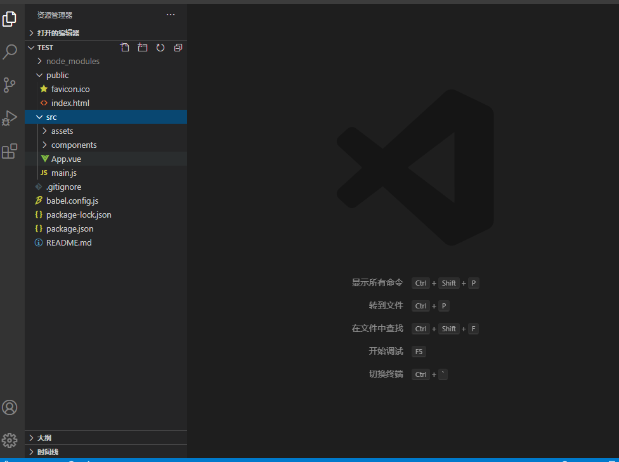619x462 pixels.
Task: Click the Vue icon beside App.vue
Action: tap(44, 159)
